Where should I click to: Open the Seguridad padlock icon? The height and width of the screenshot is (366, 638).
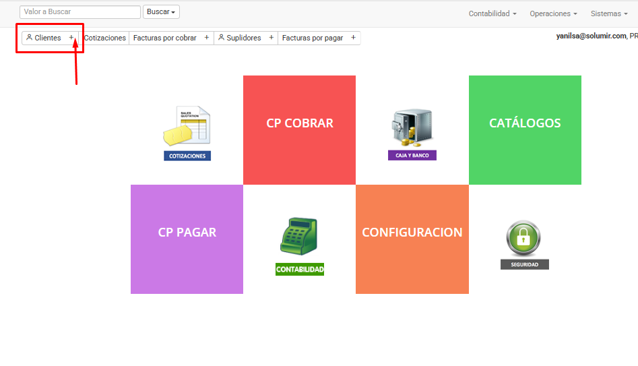coord(524,243)
